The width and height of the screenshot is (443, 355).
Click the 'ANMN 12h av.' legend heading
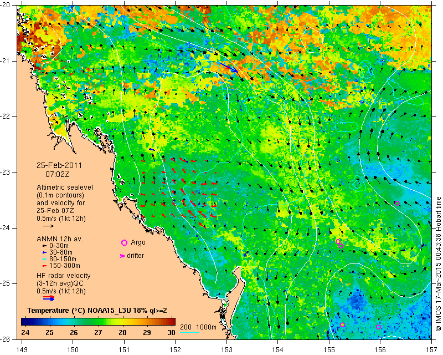pos(60,239)
